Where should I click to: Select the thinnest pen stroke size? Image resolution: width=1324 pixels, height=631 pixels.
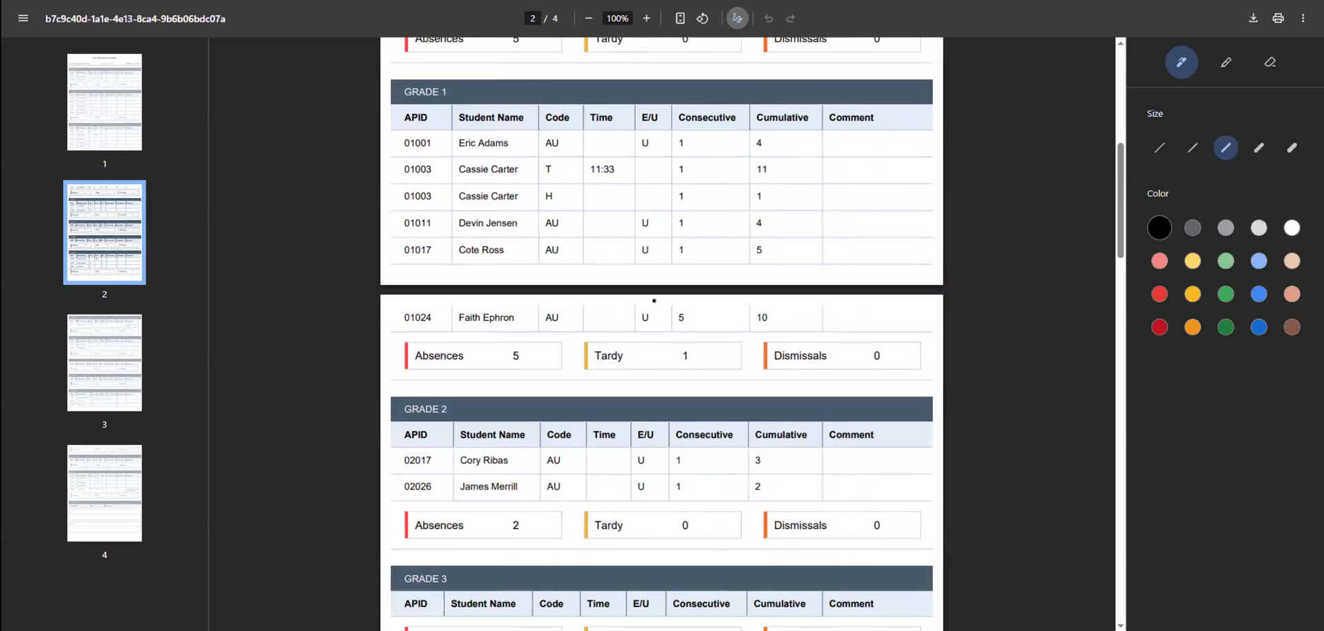pyautogui.click(x=1159, y=148)
